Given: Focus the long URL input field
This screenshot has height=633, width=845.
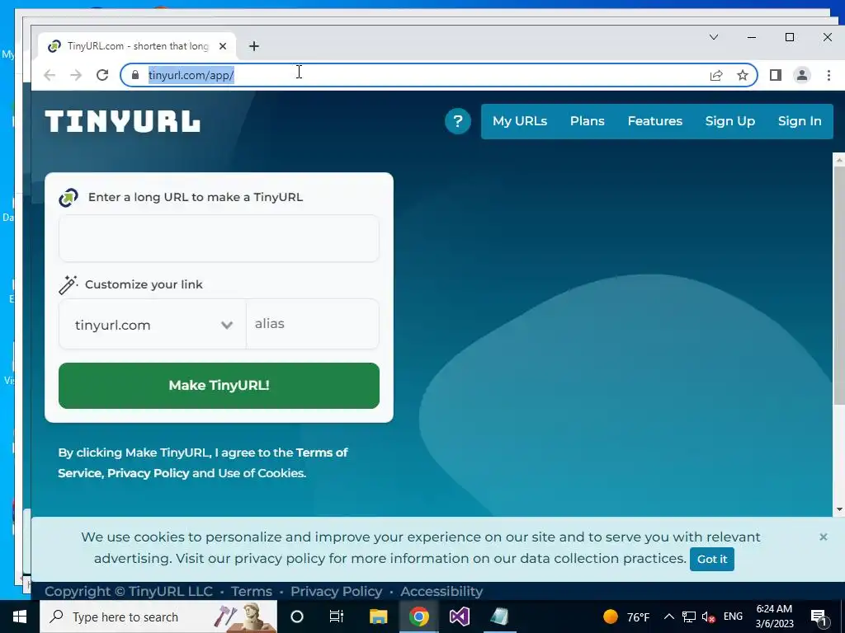Looking at the screenshot, I should 219,238.
